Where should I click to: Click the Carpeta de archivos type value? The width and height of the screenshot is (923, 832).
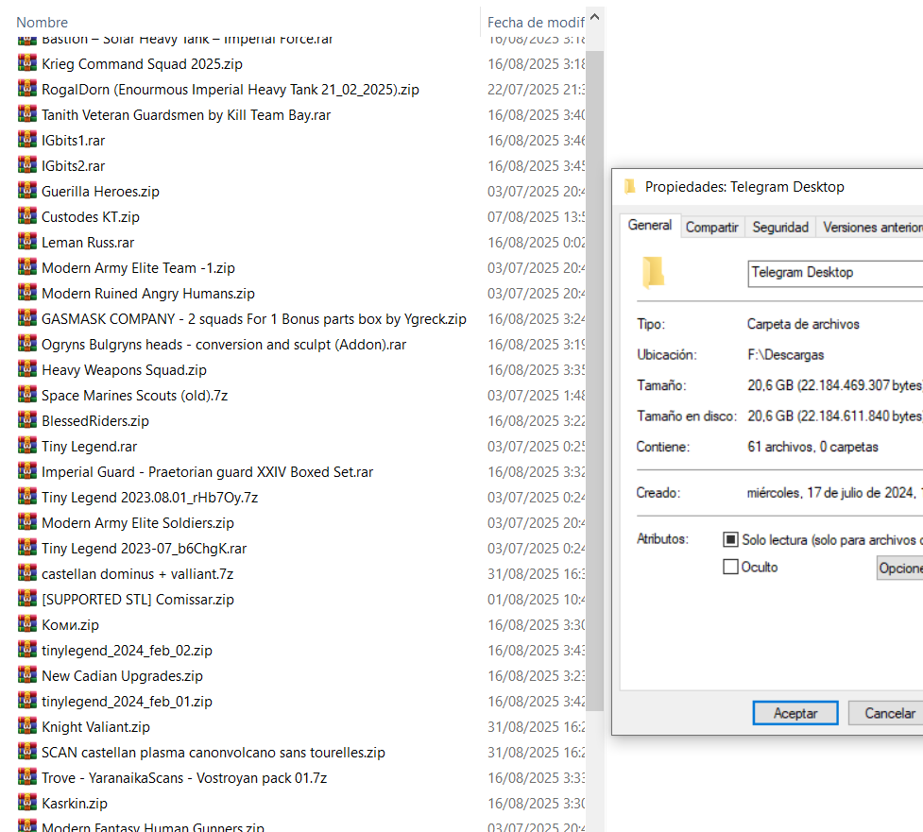pos(803,324)
